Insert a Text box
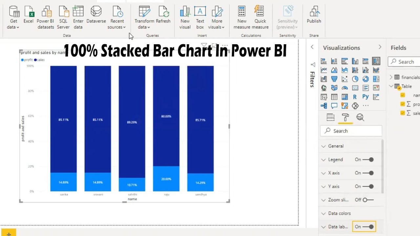The image size is (420, 236). [x=200, y=18]
